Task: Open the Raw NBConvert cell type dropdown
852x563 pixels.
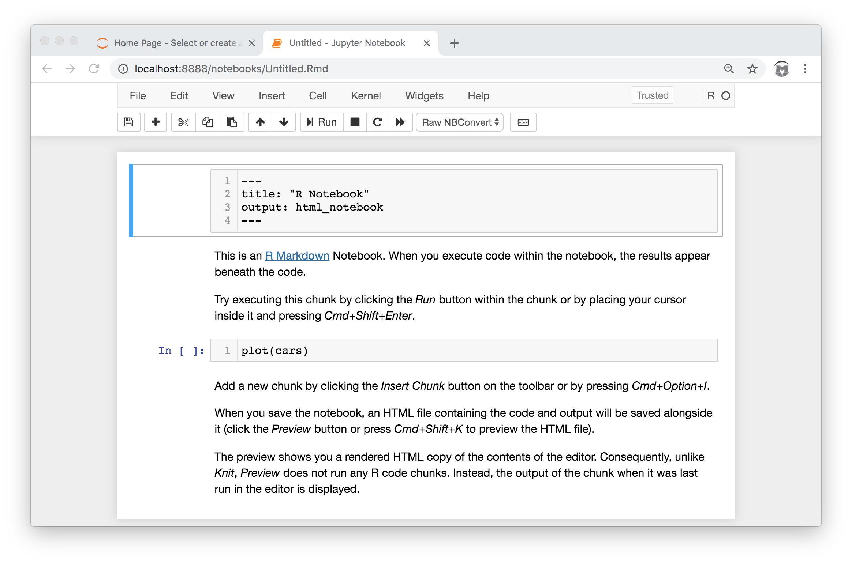Action: (460, 122)
